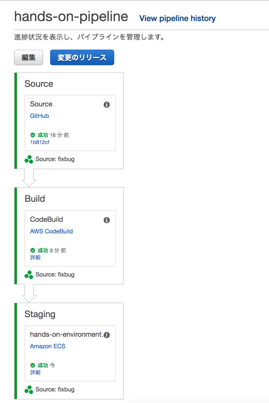269x403 pixels.
Task: Open commit 1b812cf link
Action: point(40,142)
